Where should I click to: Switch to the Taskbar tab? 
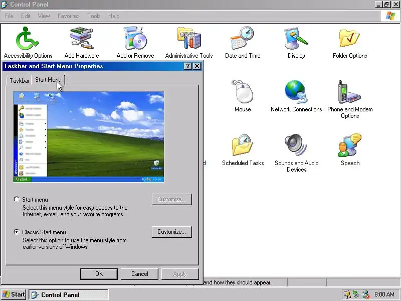(19, 81)
